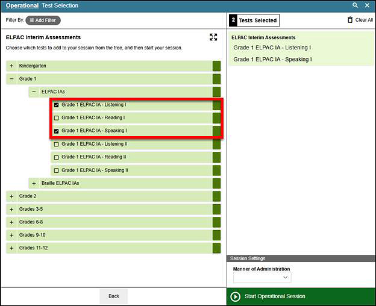Open search via magnifier icon in header
Screen dimensions: 376x306
(355, 5)
